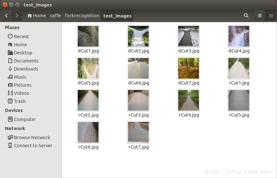Click the rCut7.jpg file name
The height and width of the screenshot is (178, 277).
click(x=139, y=147)
